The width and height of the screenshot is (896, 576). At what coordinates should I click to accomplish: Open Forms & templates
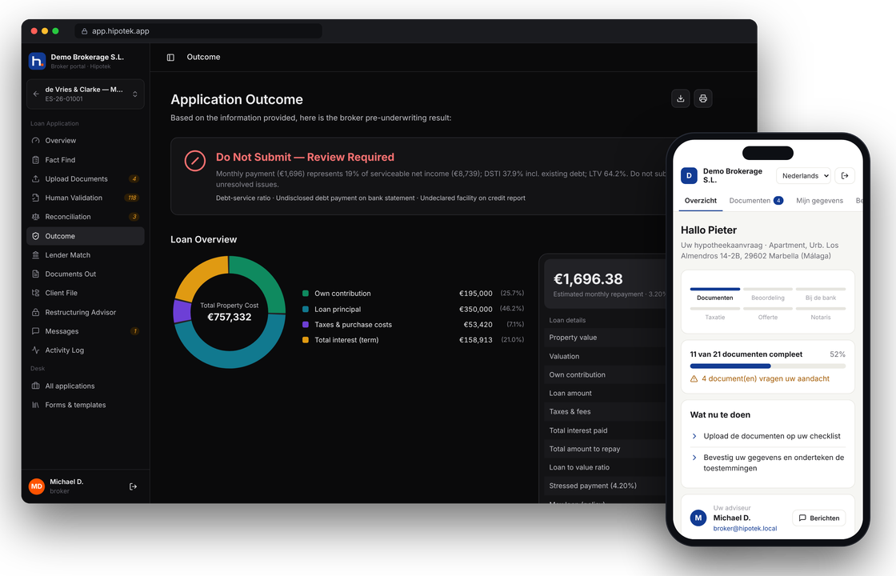[x=85, y=405]
